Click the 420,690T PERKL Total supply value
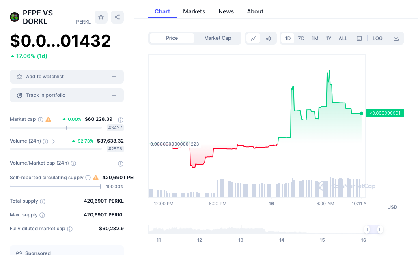Viewport: 418px width, 255px height. click(104, 201)
